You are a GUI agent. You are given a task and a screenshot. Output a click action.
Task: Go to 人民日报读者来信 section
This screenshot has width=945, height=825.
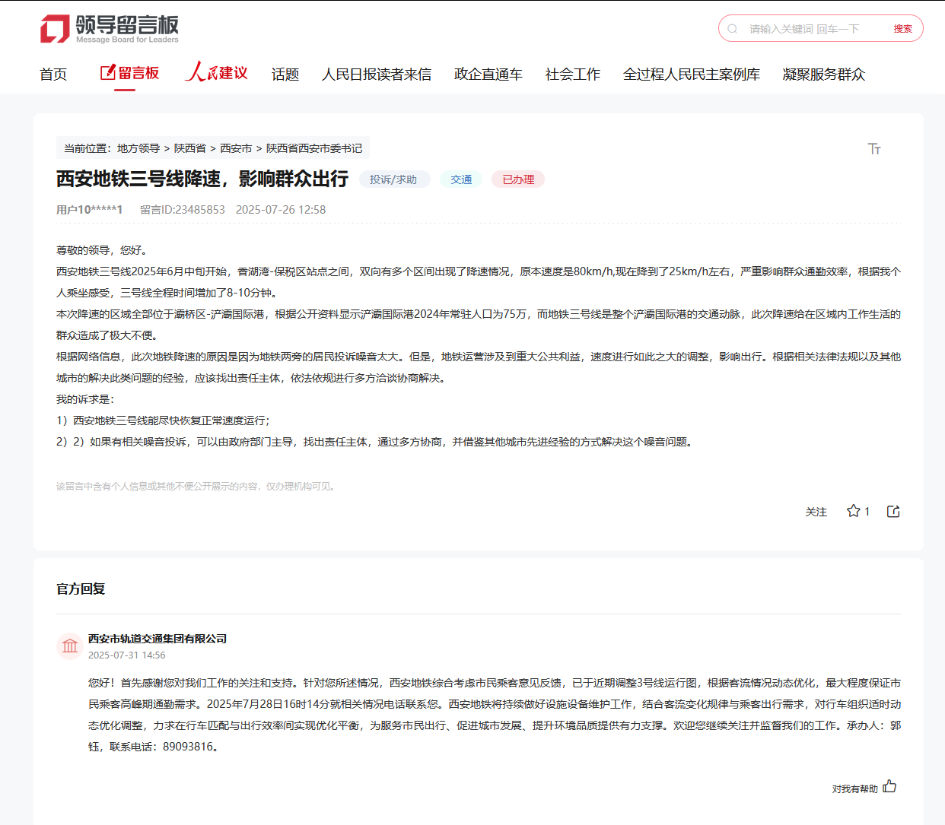[x=376, y=75]
